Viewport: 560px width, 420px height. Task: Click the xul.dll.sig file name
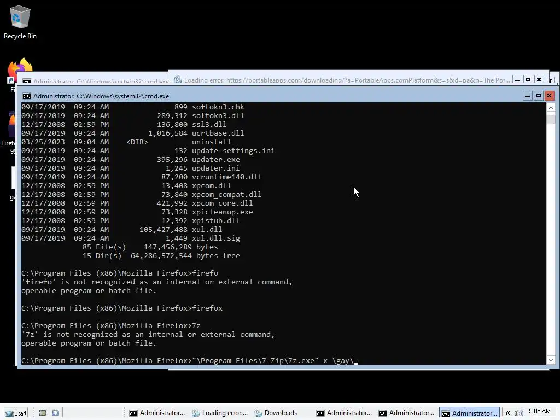click(x=215, y=238)
